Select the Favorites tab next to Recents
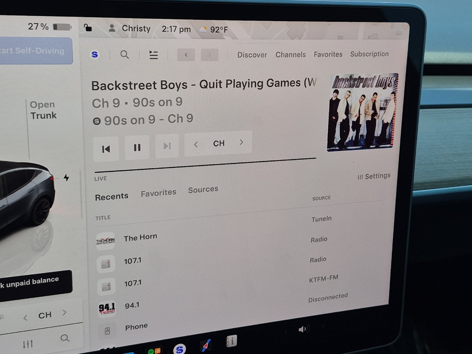This screenshot has height=354, width=472. coord(158,193)
